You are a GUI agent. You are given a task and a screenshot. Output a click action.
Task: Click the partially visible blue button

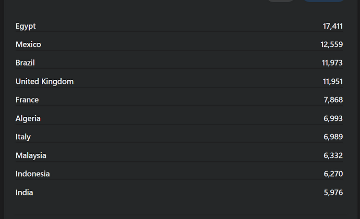(324, 1)
